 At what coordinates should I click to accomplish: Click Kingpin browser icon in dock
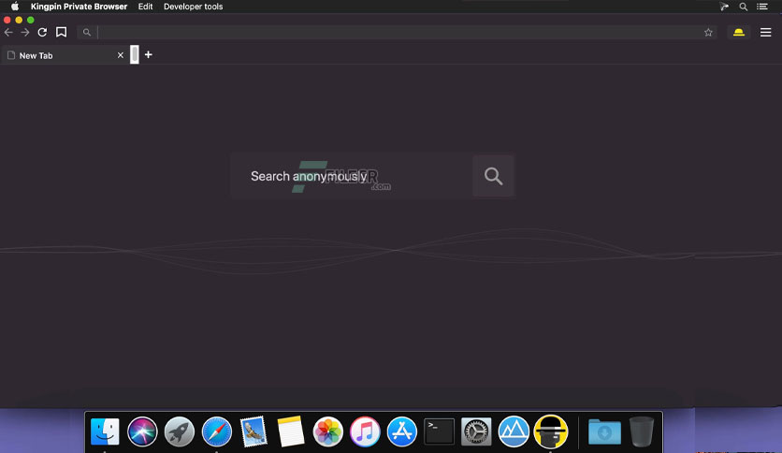coord(551,431)
